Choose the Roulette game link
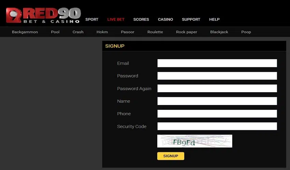290x170 pixels. pyautogui.click(x=155, y=32)
